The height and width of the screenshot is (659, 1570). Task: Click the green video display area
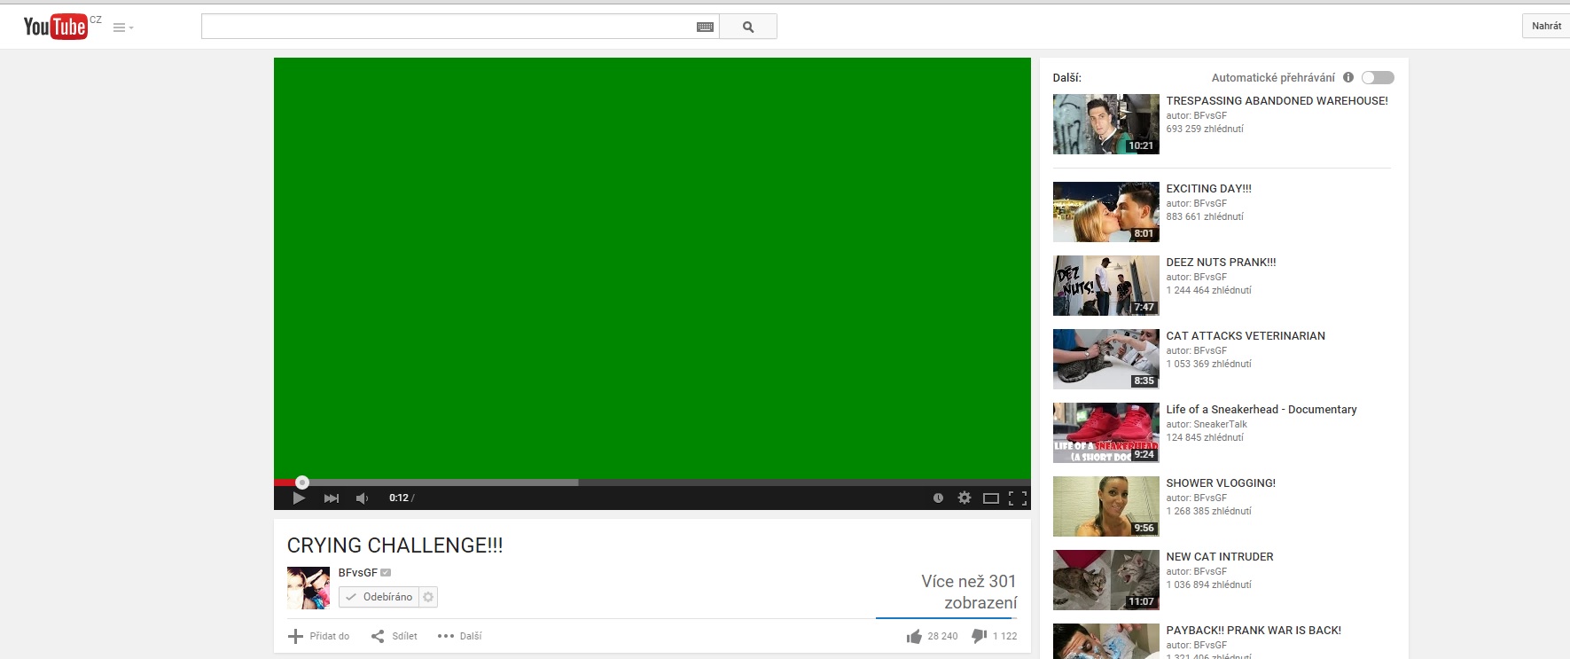tap(652, 268)
